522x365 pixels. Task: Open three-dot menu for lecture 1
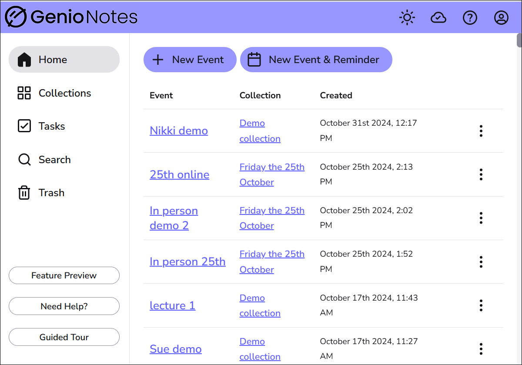coord(481,305)
